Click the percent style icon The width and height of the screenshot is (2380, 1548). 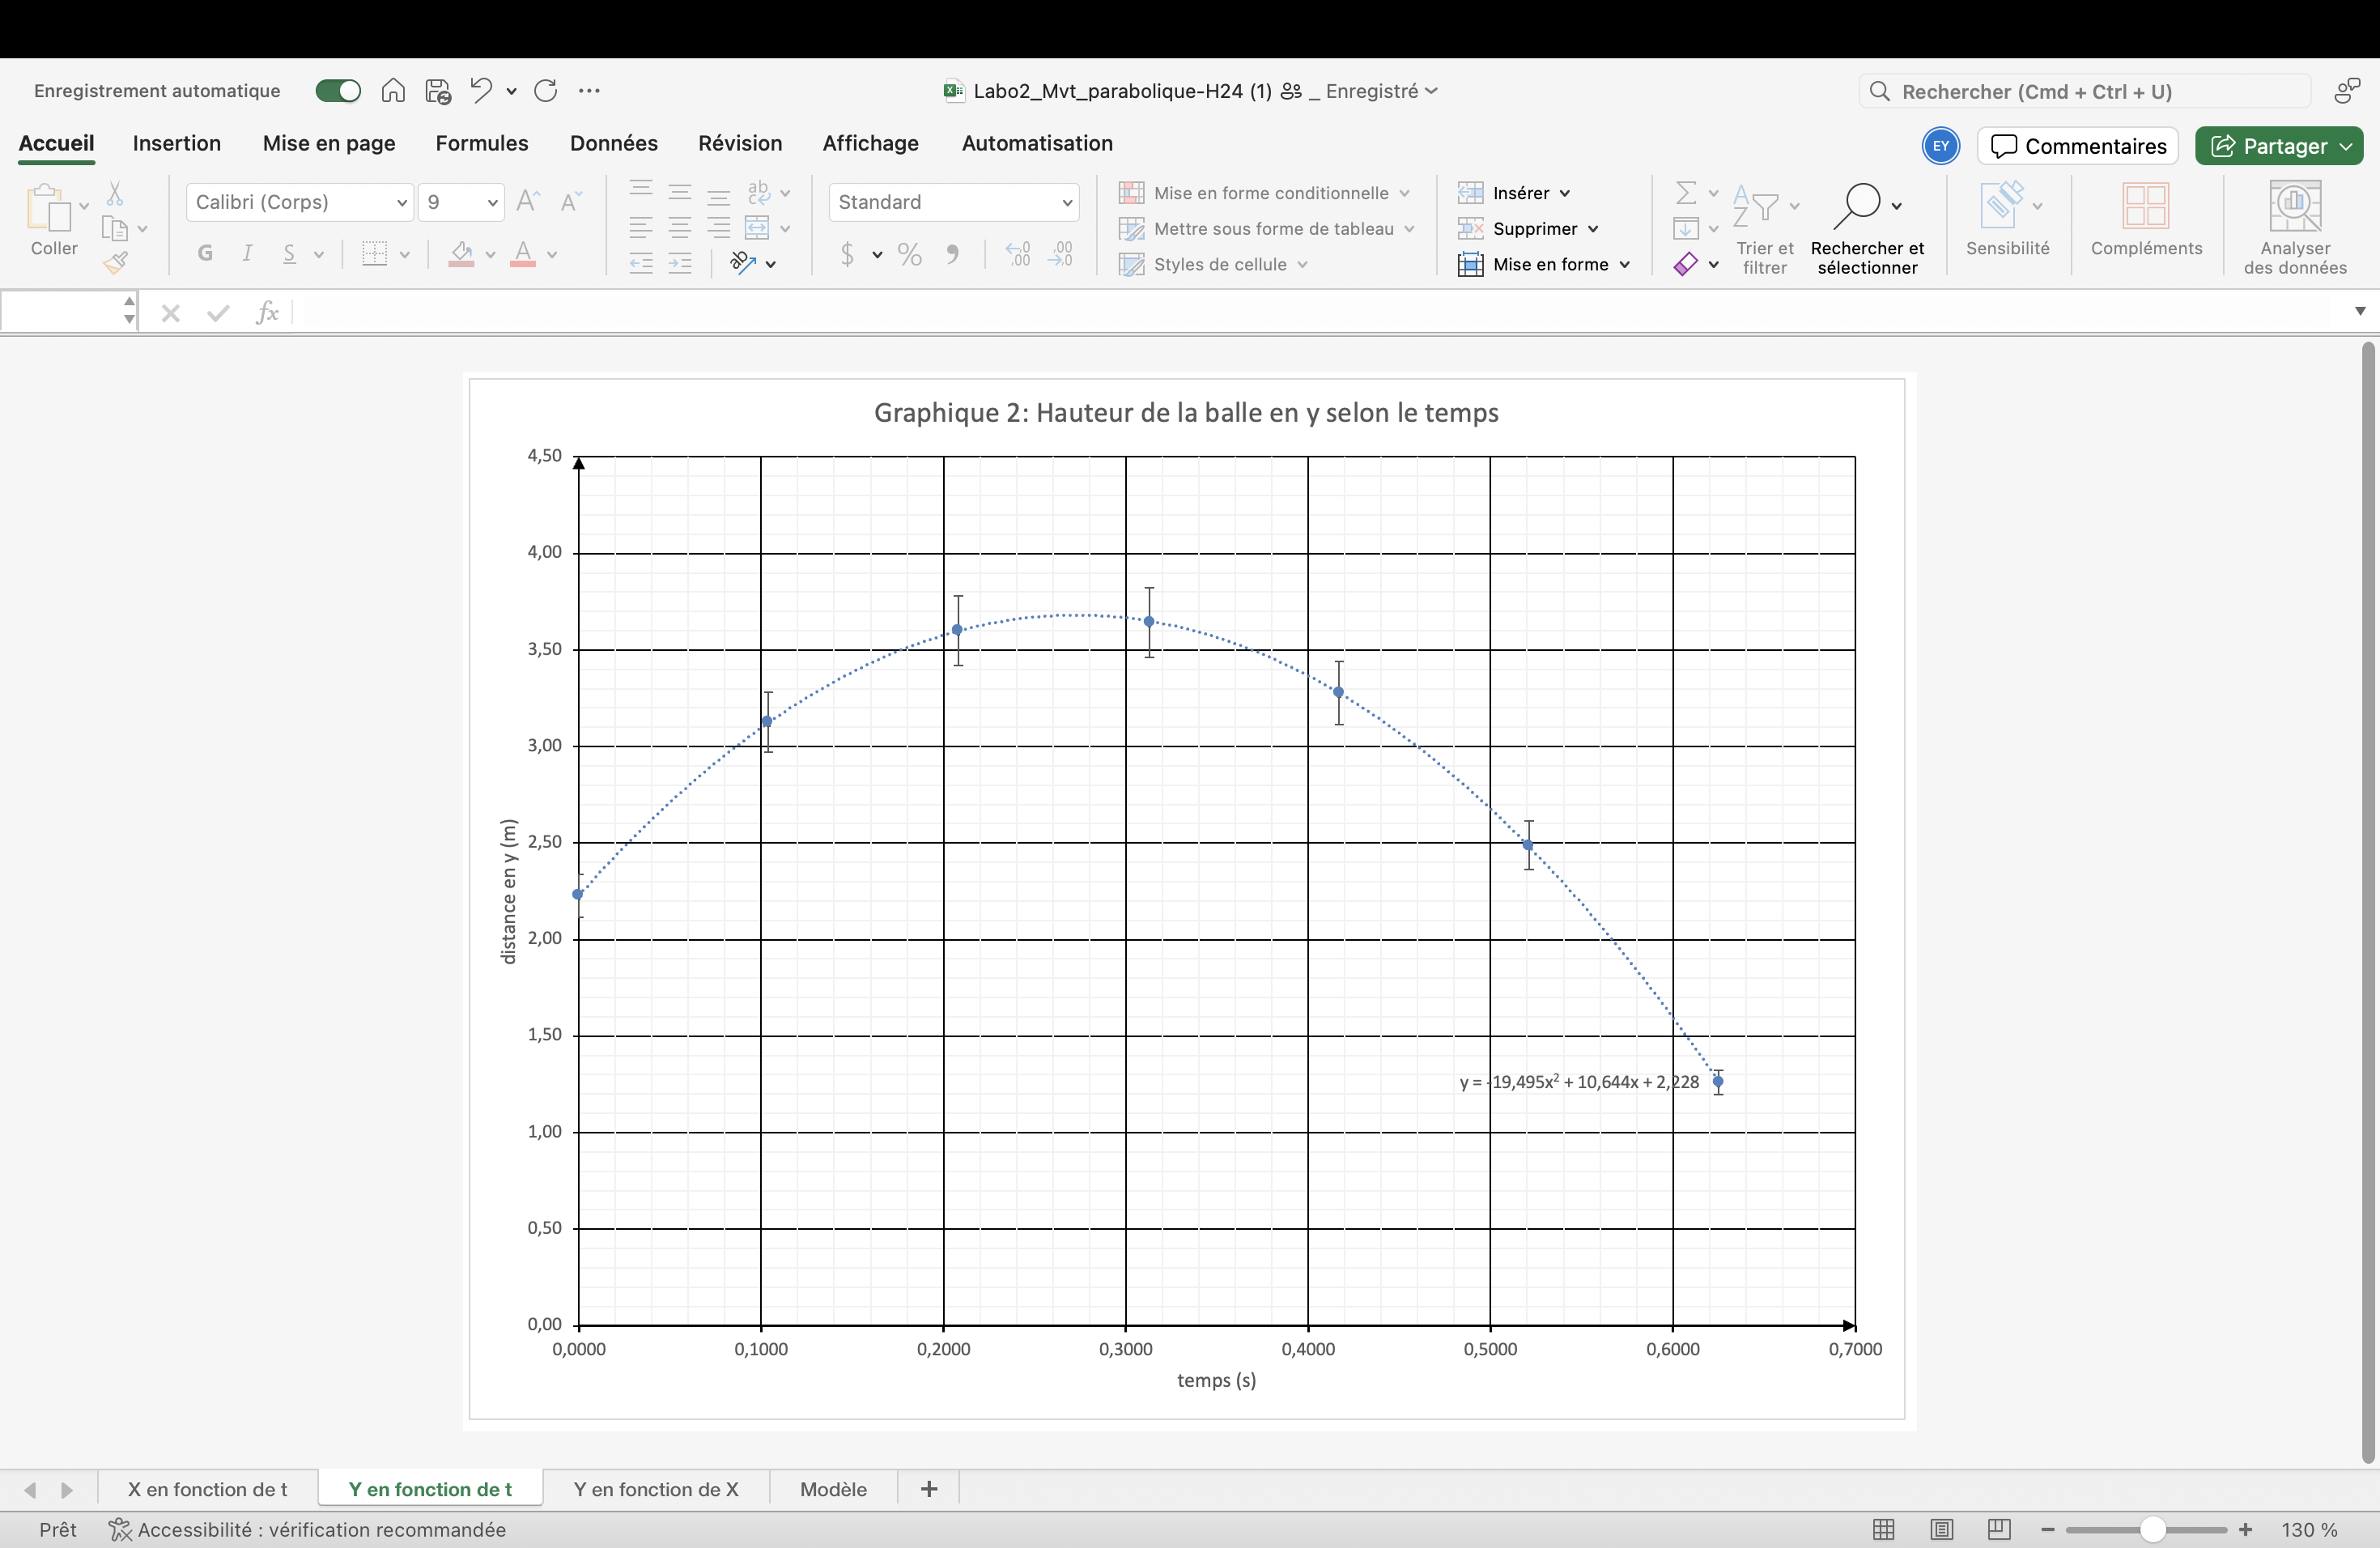click(x=909, y=254)
